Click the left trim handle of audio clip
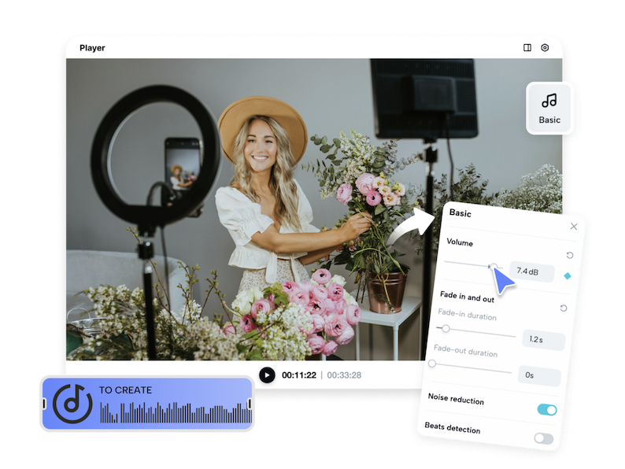The height and width of the screenshot is (469, 625). [44, 404]
